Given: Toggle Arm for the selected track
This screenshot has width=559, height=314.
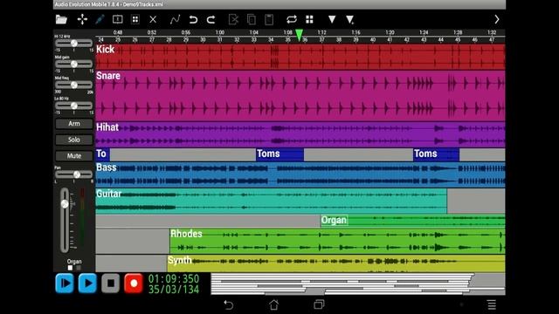Looking at the screenshot, I should click(74, 124).
